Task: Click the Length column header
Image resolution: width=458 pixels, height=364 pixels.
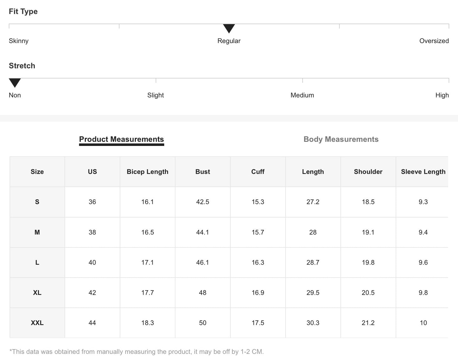Action: tap(313, 172)
